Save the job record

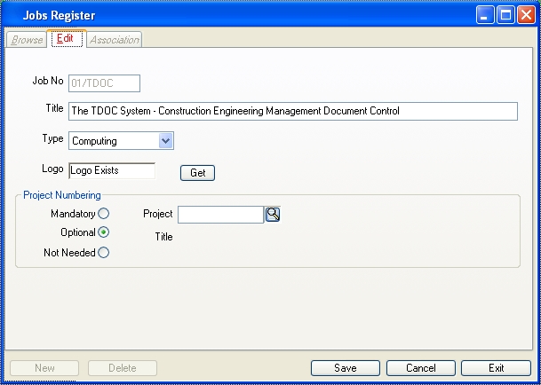pyautogui.click(x=346, y=368)
